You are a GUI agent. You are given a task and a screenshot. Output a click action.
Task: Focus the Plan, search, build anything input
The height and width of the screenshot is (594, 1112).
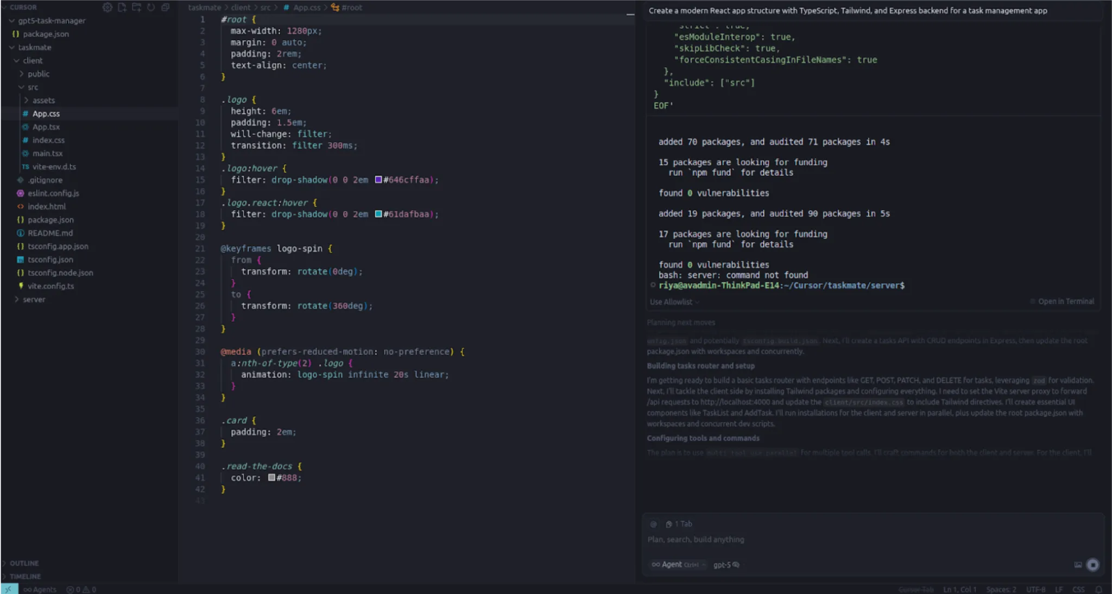click(873, 540)
